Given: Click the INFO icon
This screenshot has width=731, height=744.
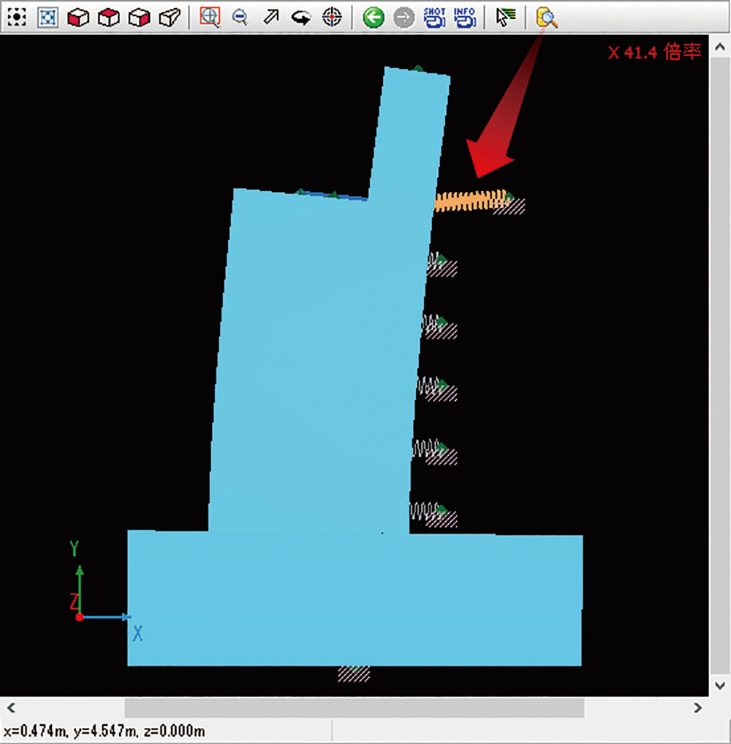Looking at the screenshot, I should click(465, 18).
